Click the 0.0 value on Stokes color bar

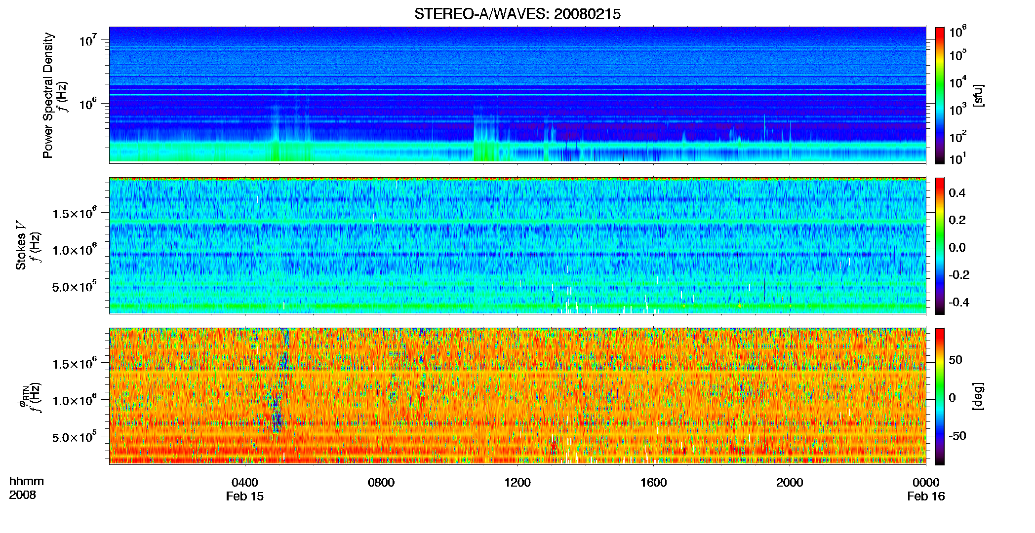point(957,247)
